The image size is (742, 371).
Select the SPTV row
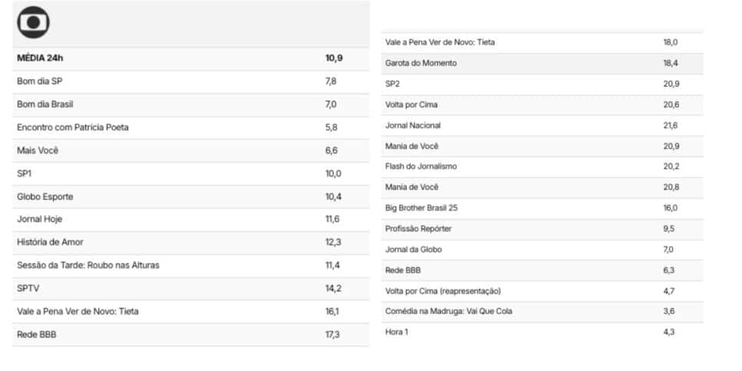190,288
